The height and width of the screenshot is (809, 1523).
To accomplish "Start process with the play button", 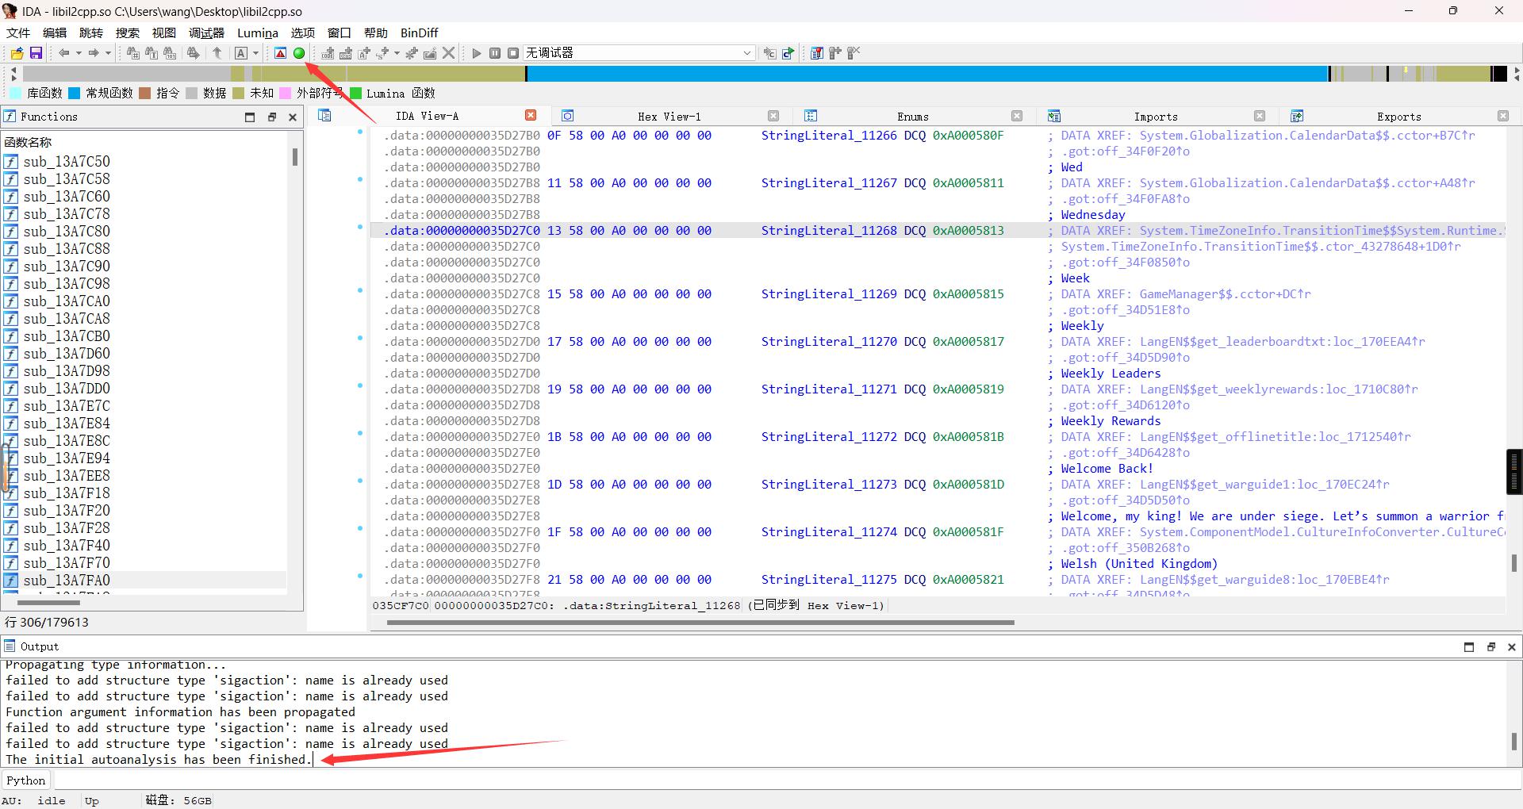I will point(476,53).
